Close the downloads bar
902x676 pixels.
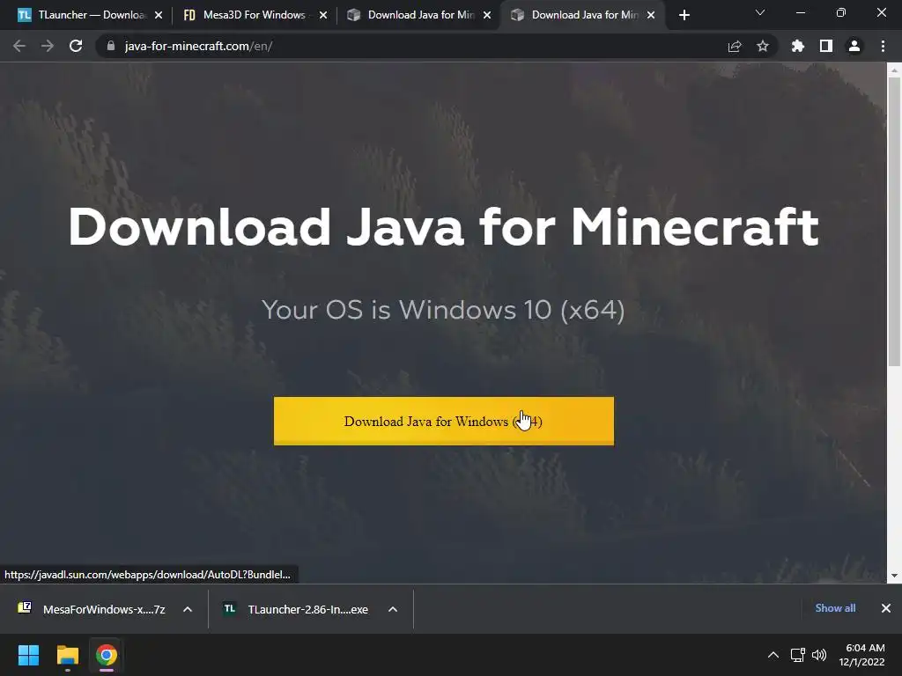(886, 608)
